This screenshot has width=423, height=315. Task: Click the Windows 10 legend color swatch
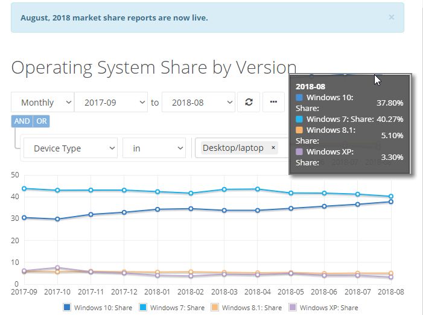[66, 307]
